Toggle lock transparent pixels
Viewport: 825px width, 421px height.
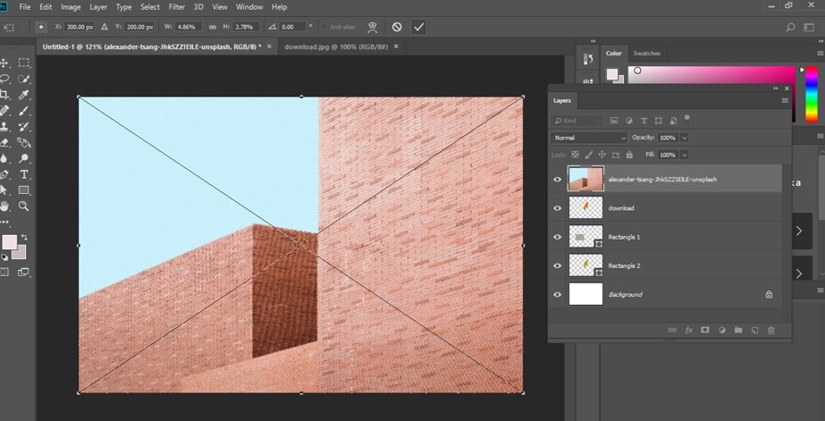click(x=575, y=155)
